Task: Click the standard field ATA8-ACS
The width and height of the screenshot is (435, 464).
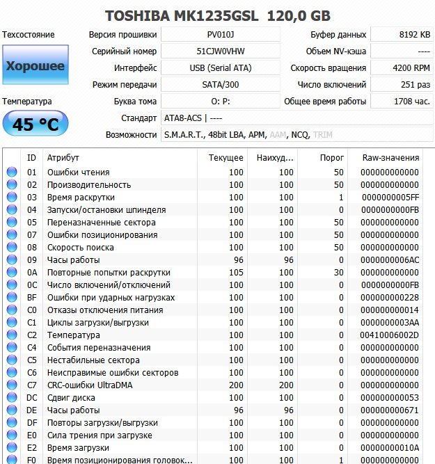Action: [x=297, y=118]
